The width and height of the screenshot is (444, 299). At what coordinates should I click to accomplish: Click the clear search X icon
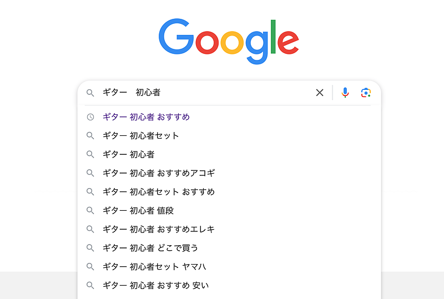tap(320, 93)
